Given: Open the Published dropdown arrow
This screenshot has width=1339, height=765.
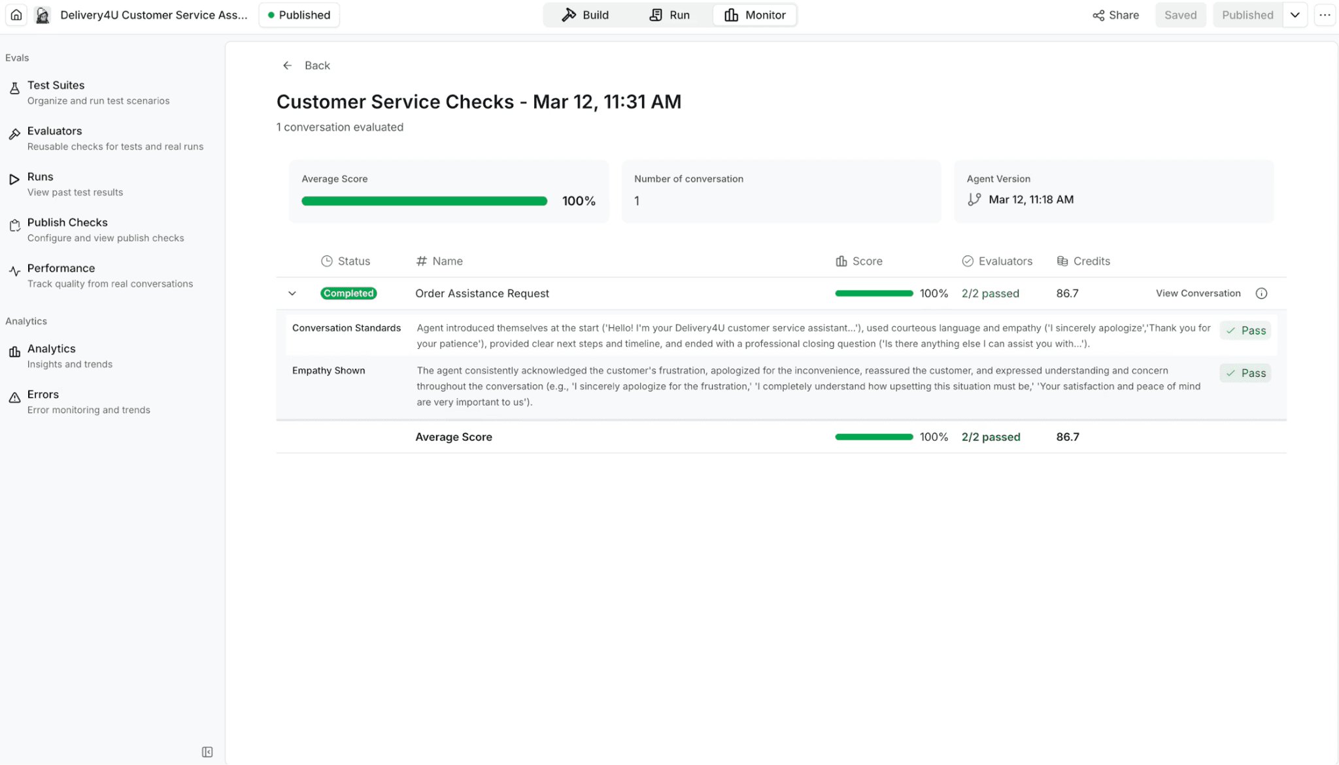Looking at the screenshot, I should 1295,15.
